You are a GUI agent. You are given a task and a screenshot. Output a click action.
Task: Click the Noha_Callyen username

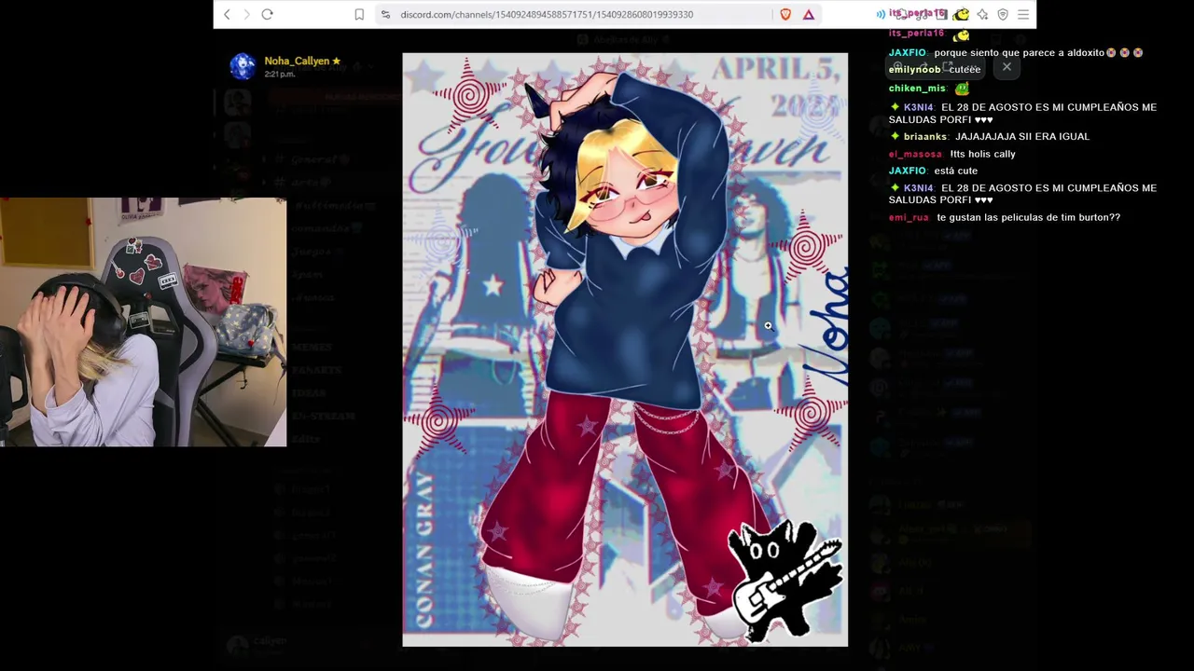[297, 61]
